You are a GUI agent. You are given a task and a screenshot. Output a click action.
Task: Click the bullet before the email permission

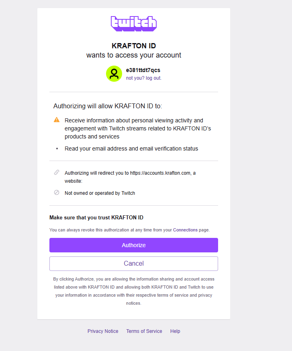click(57, 149)
